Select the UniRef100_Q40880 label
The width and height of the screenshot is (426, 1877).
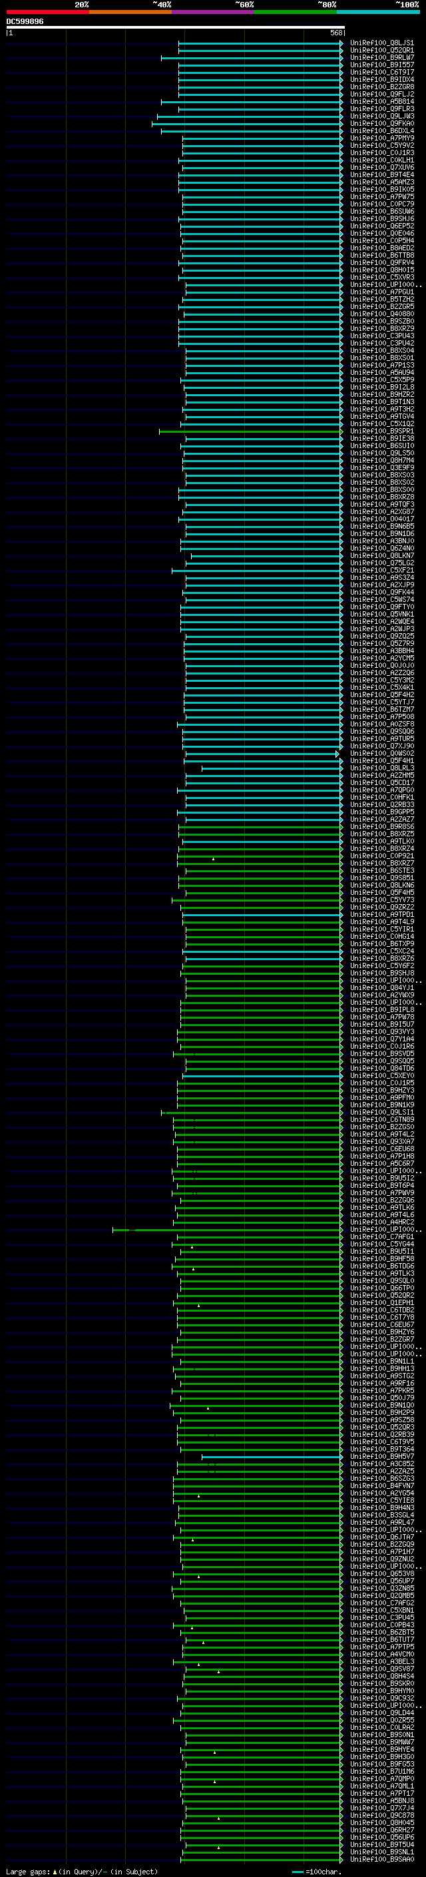click(382, 314)
